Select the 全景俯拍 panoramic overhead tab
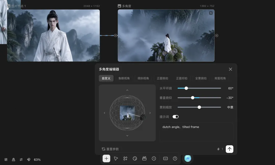 [x=201, y=78]
